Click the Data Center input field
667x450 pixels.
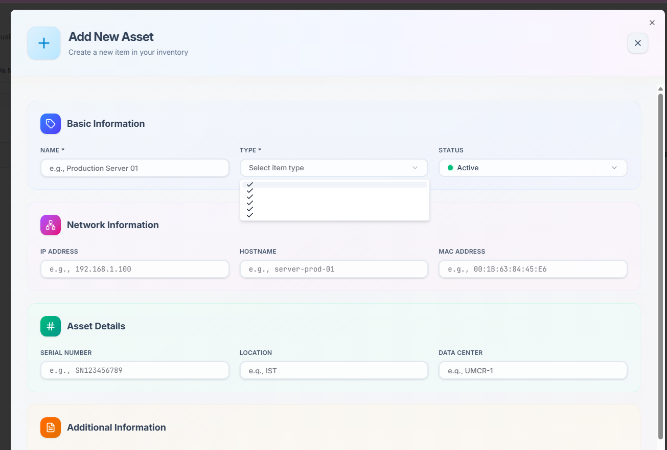[x=533, y=370]
